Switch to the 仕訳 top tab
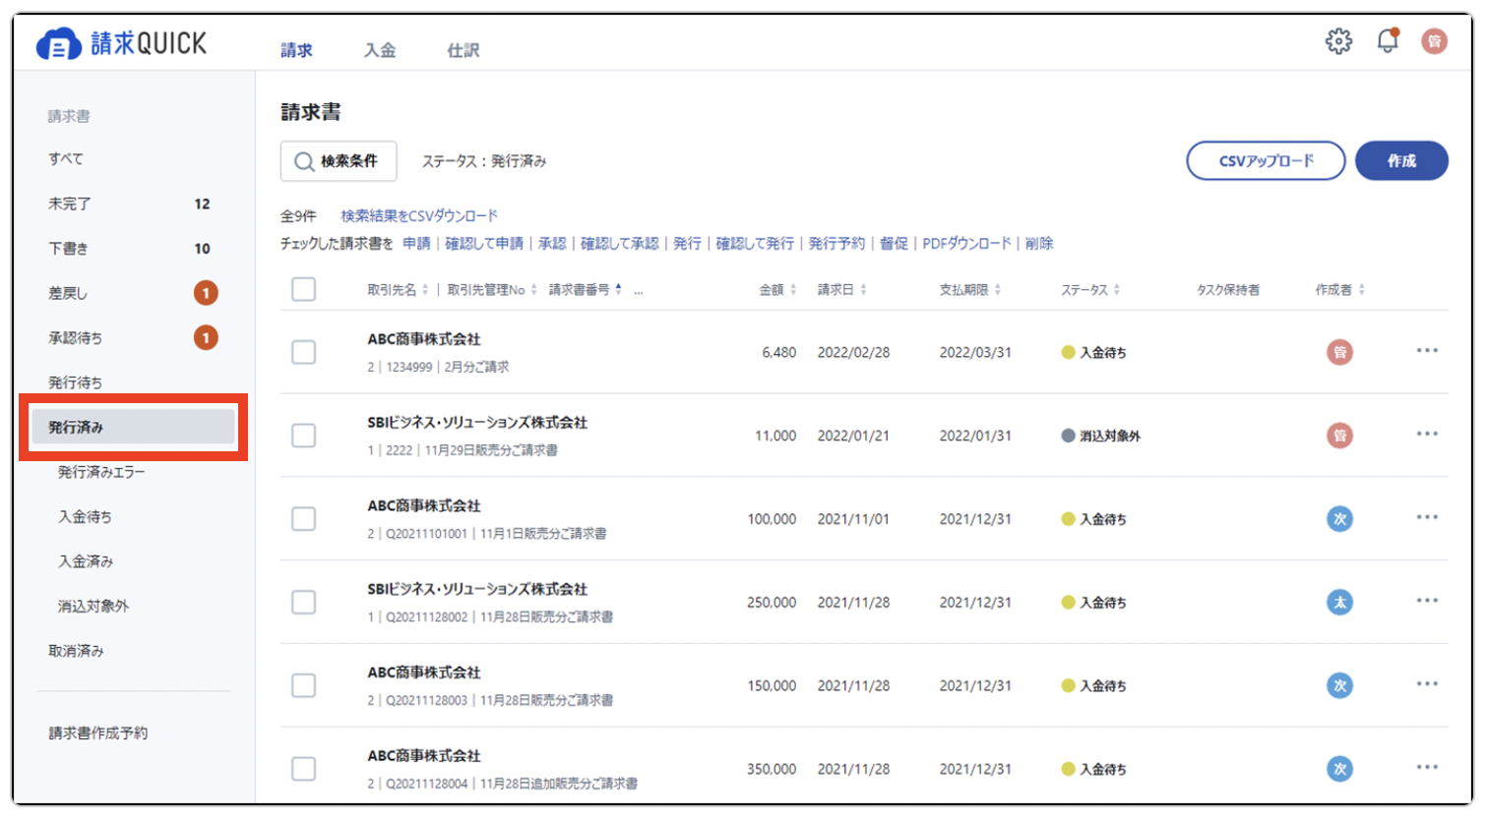The width and height of the screenshot is (1486, 820). pyautogui.click(x=464, y=50)
